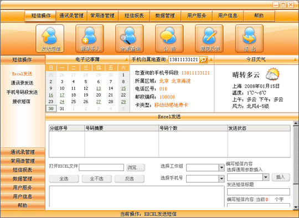The height and width of the screenshot is (218, 299).
Task: Select calendar date 30
Action: pyautogui.click(x=51, y=109)
